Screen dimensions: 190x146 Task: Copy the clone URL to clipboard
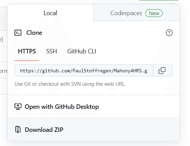click(x=163, y=71)
